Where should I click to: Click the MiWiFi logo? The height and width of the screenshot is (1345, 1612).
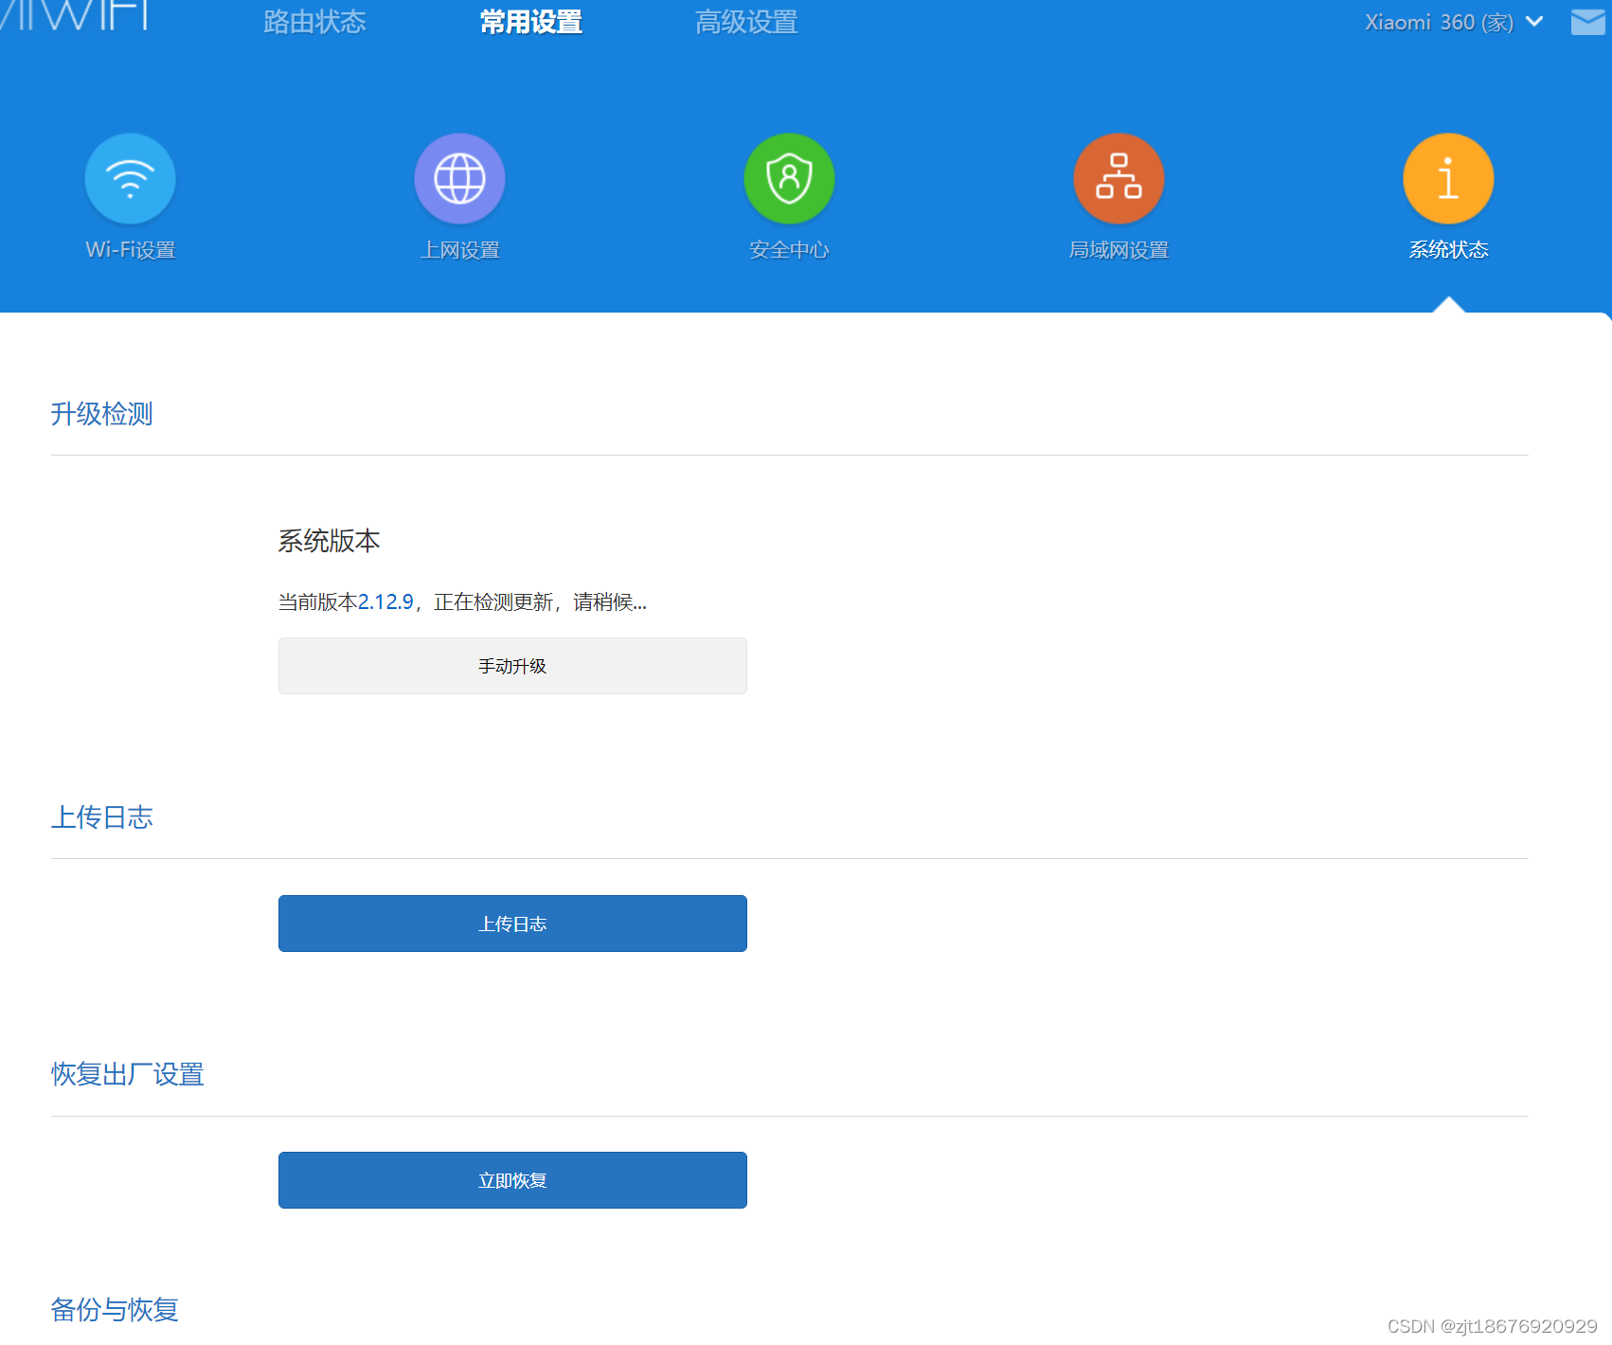pyautogui.click(x=76, y=15)
